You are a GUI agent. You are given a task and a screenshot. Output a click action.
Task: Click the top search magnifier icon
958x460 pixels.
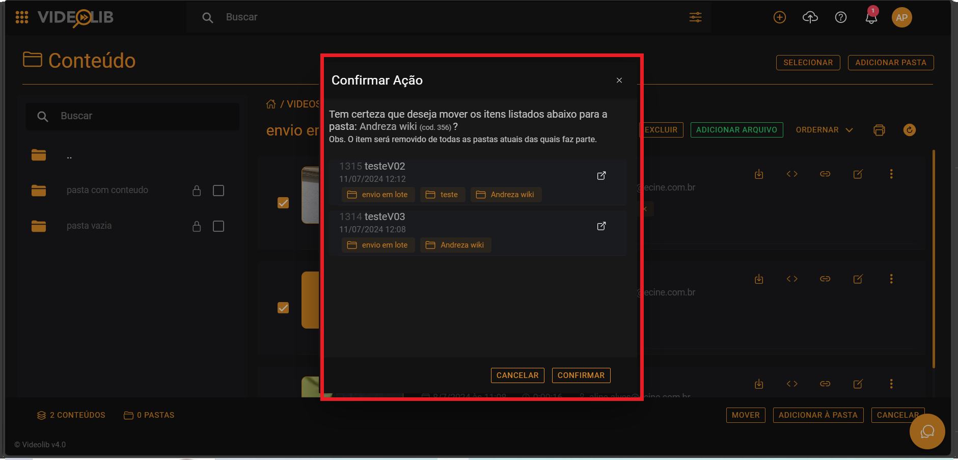[207, 18]
